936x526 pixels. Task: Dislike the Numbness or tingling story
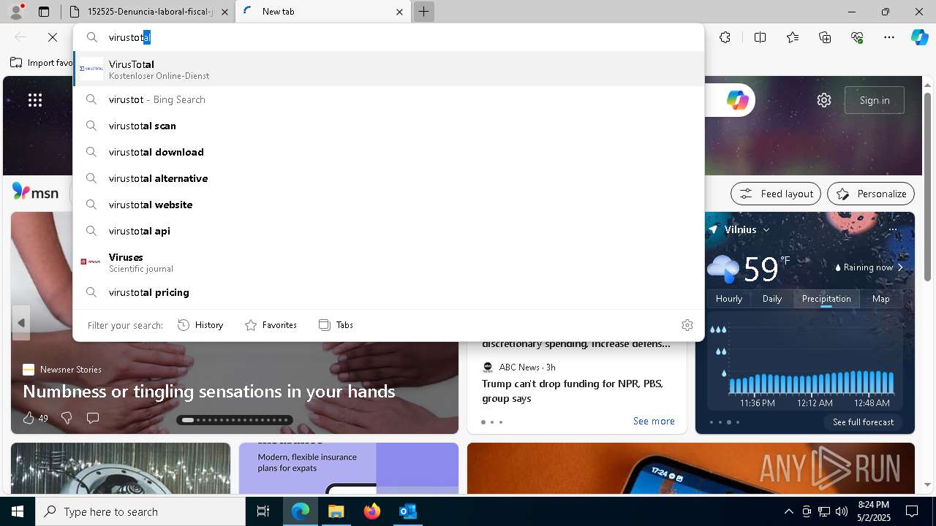click(67, 418)
